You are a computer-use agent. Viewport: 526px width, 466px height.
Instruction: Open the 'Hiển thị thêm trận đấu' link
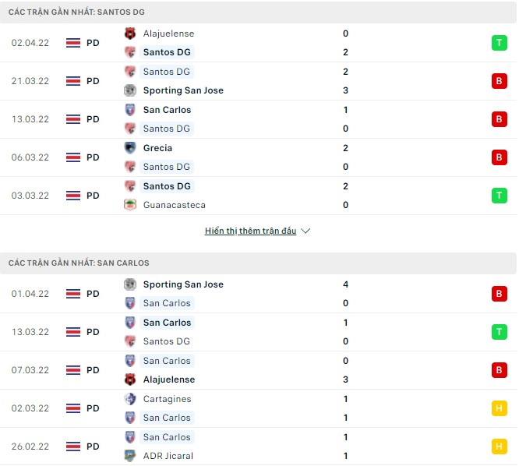(x=250, y=231)
